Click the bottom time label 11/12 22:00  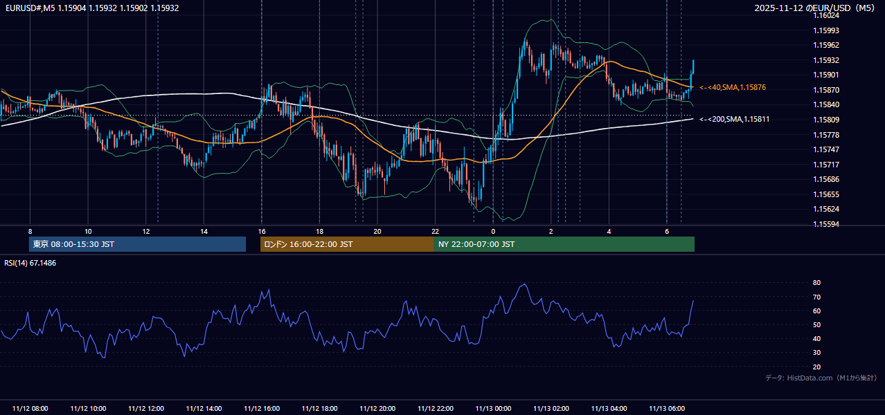coord(436,409)
